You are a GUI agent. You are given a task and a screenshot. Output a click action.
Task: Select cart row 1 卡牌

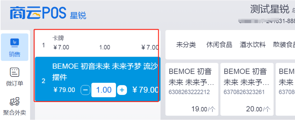click(97, 43)
